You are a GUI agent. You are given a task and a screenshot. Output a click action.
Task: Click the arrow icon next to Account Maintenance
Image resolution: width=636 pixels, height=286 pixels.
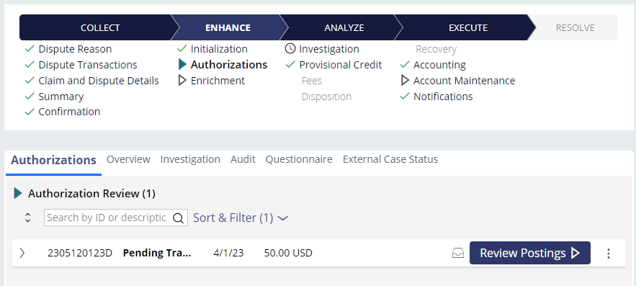click(x=405, y=80)
